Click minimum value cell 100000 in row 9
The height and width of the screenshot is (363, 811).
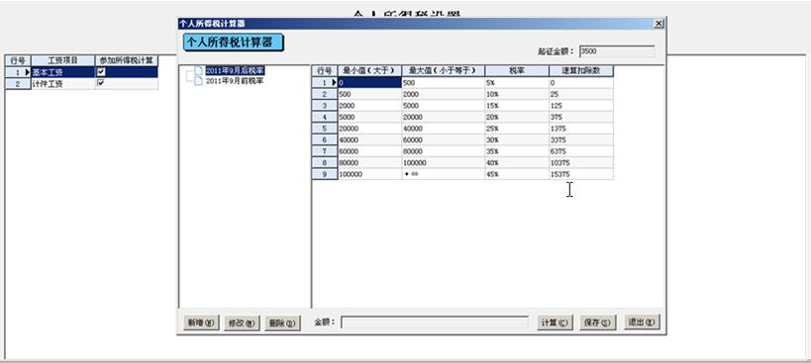pos(369,174)
